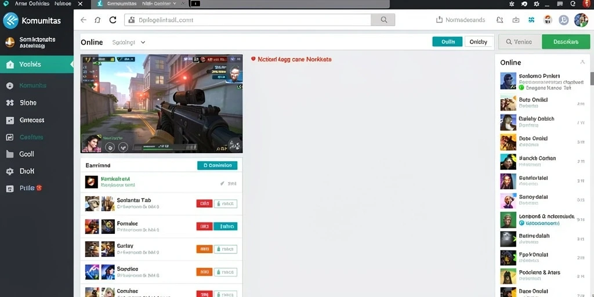594x297 pixels.
Task: Click the browser back arrow
Action: [84, 20]
